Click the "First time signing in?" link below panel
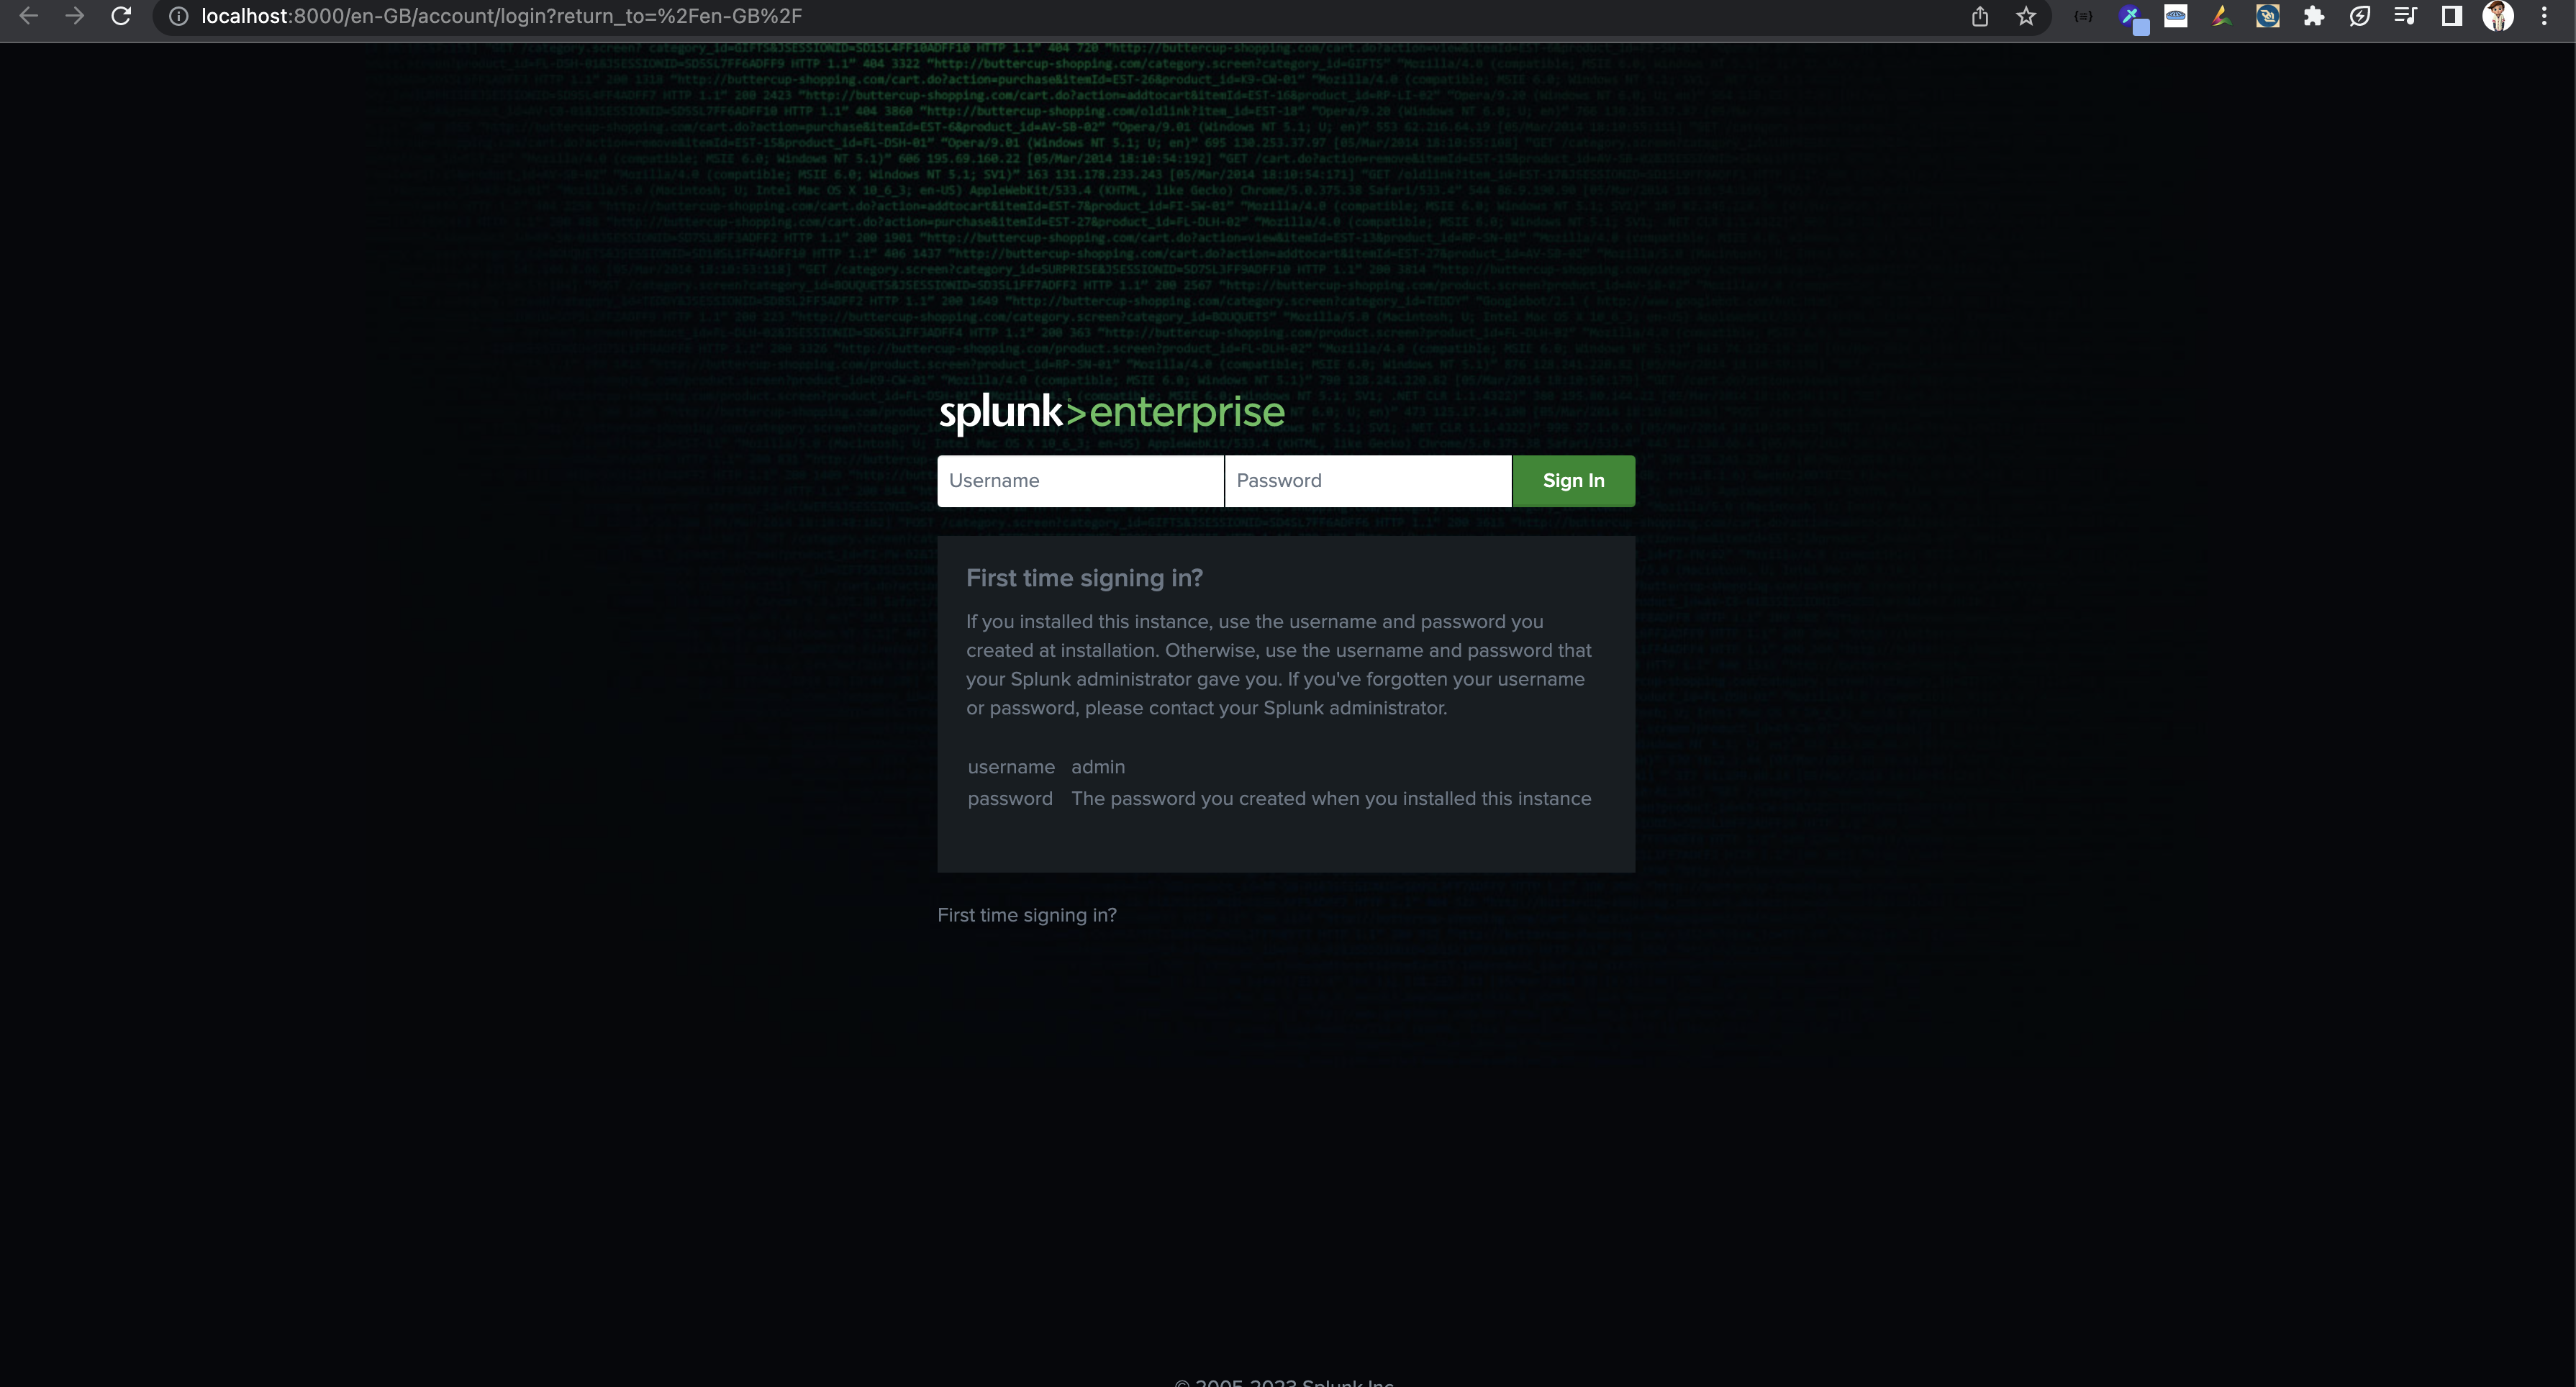Screen dimensions: 2576x1387 pyautogui.click(x=1027, y=915)
